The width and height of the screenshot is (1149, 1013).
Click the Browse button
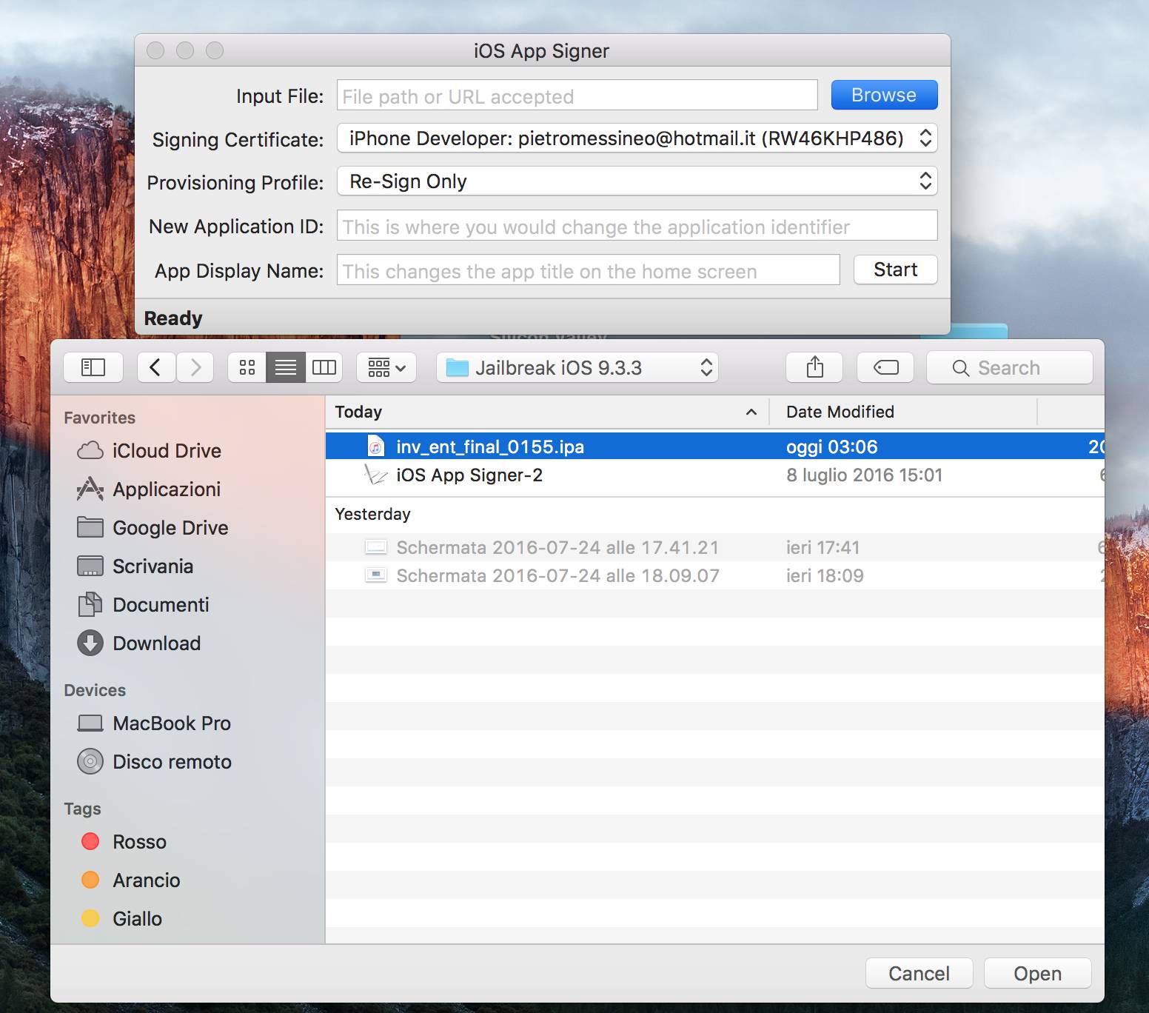[884, 95]
